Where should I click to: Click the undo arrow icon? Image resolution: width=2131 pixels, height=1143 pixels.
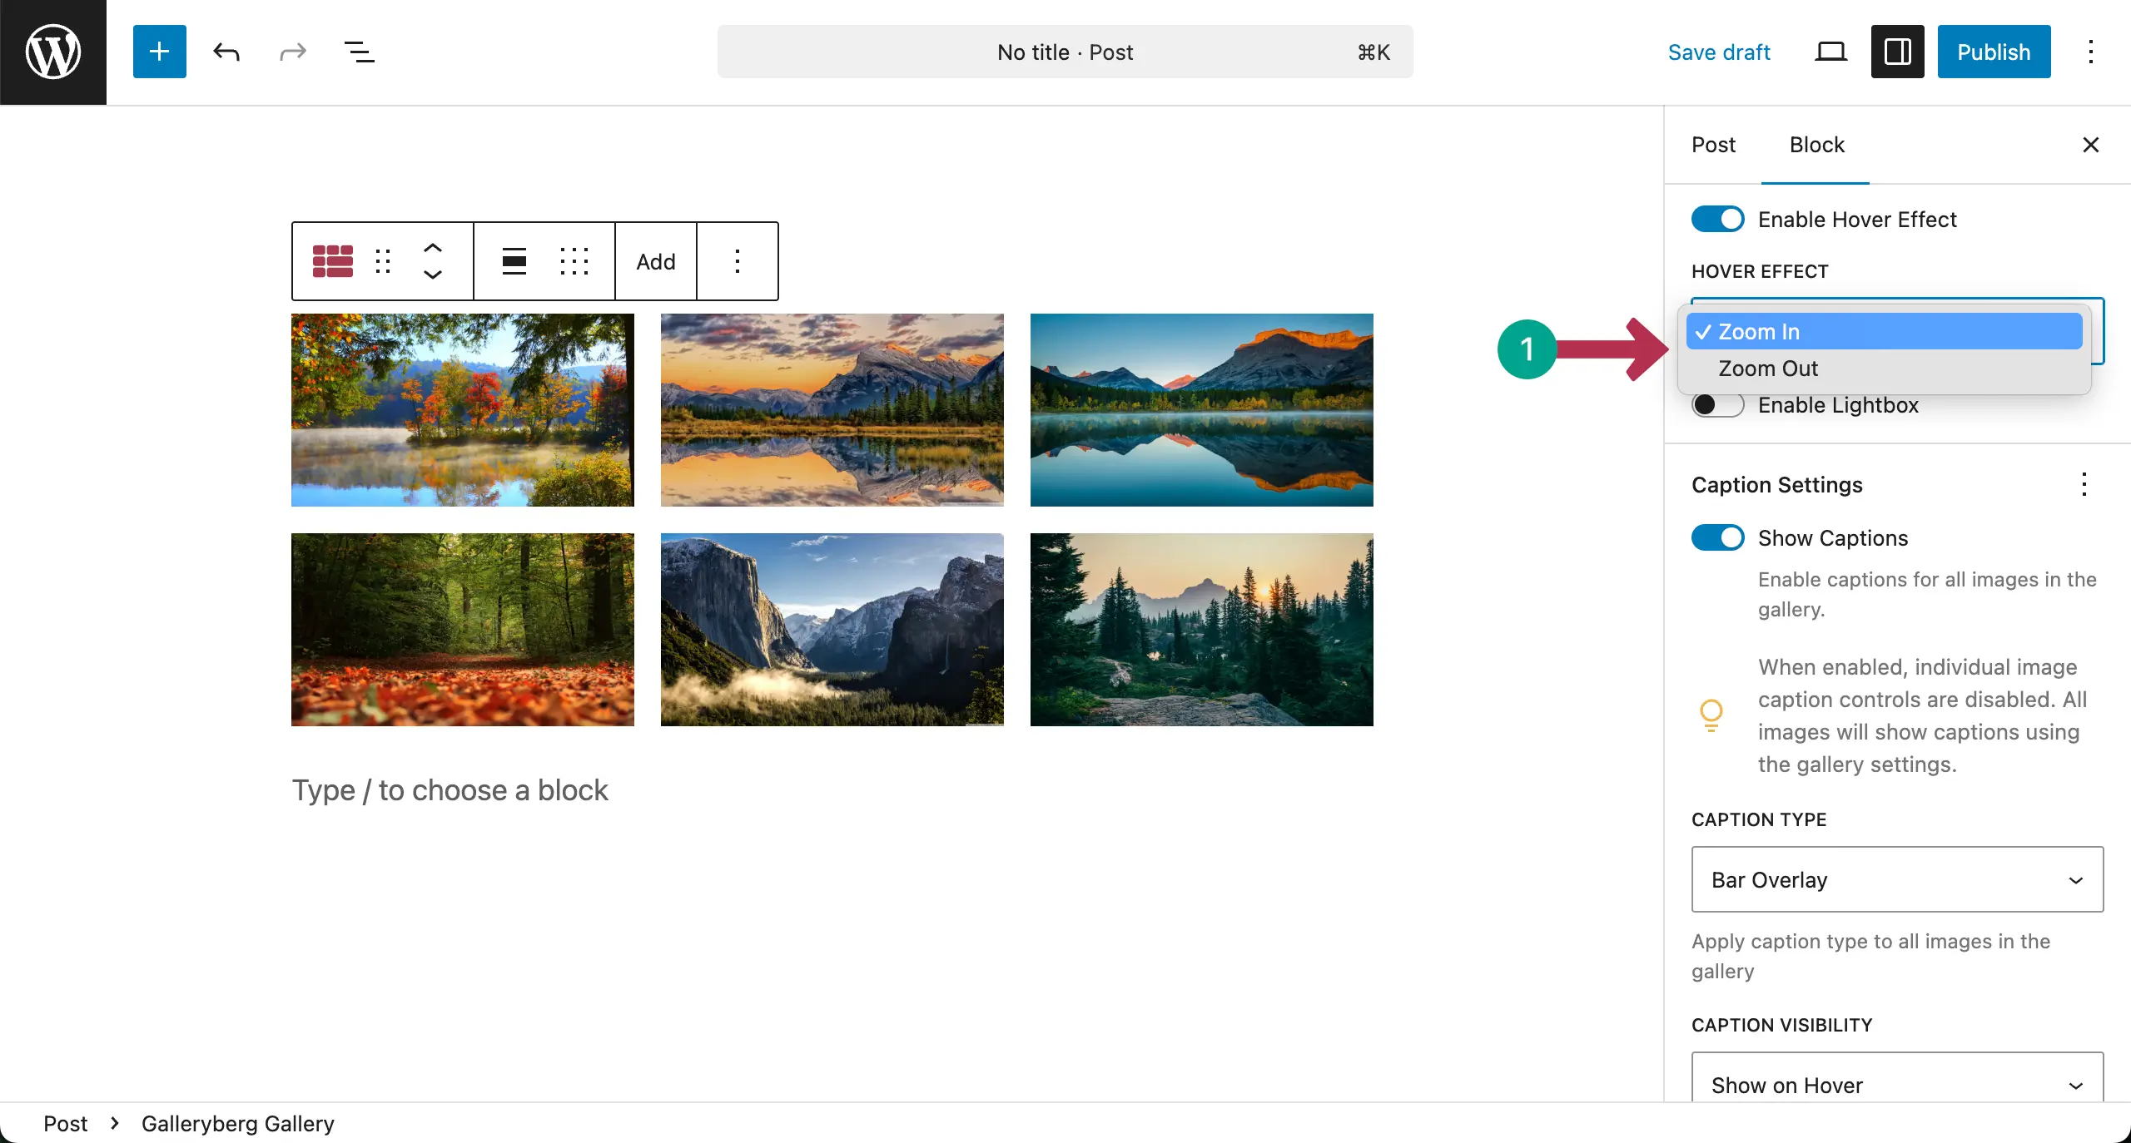(226, 52)
